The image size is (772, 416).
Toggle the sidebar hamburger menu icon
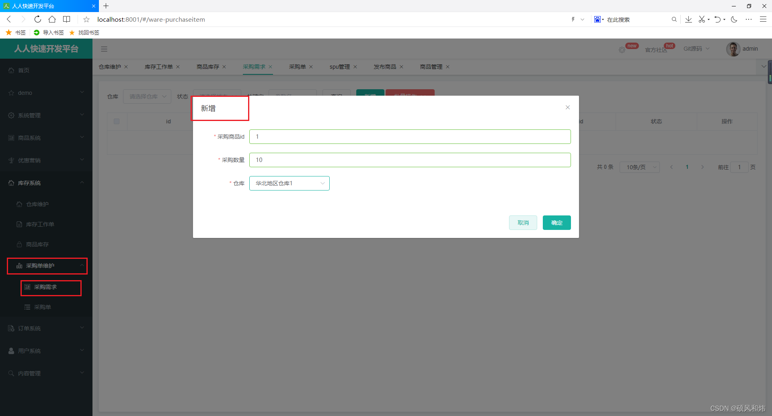click(104, 49)
